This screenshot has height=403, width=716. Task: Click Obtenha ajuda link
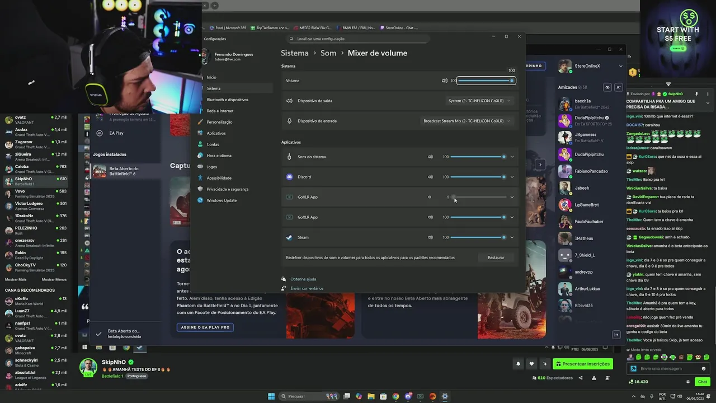303,279
